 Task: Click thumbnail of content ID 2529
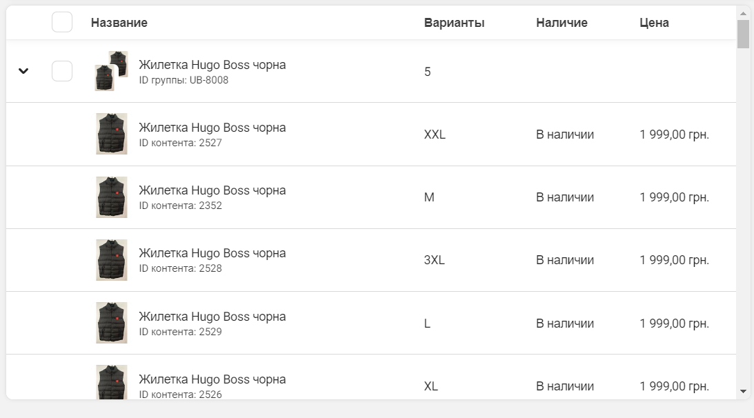[112, 323]
